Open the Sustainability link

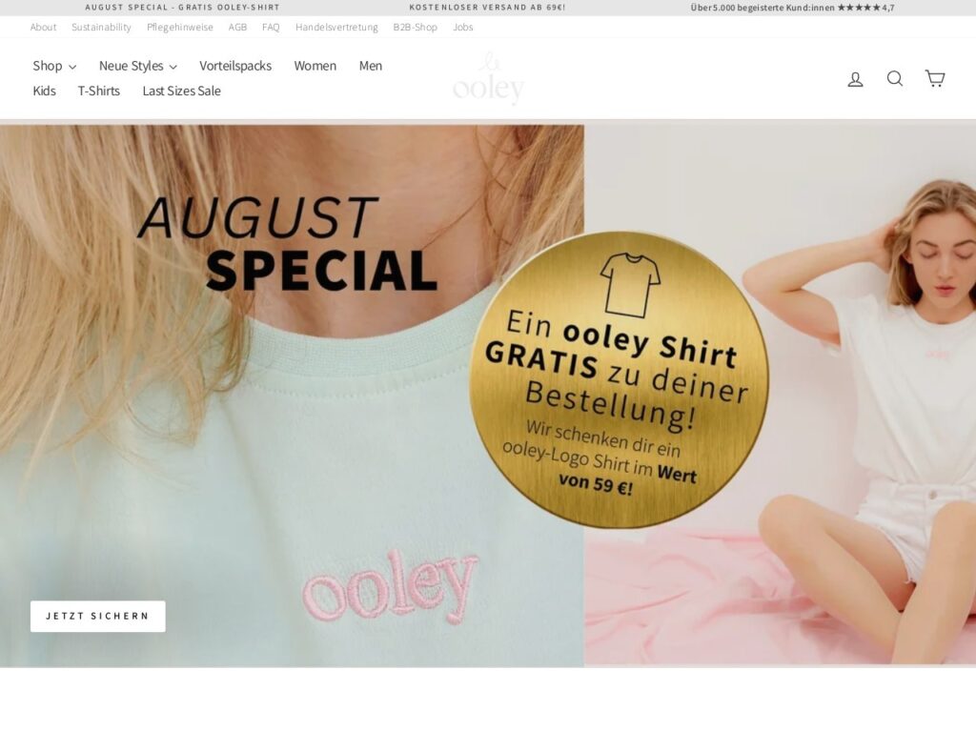point(101,28)
